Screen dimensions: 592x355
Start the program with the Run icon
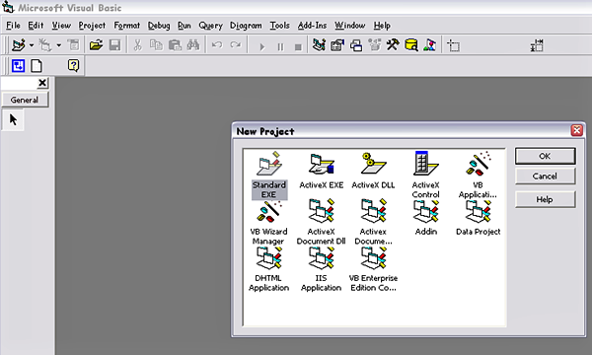(262, 46)
